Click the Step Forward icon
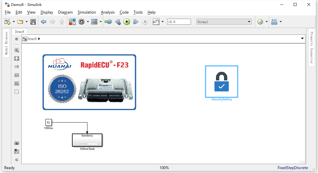The height and width of the screenshot is (173, 318). click(x=136, y=22)
